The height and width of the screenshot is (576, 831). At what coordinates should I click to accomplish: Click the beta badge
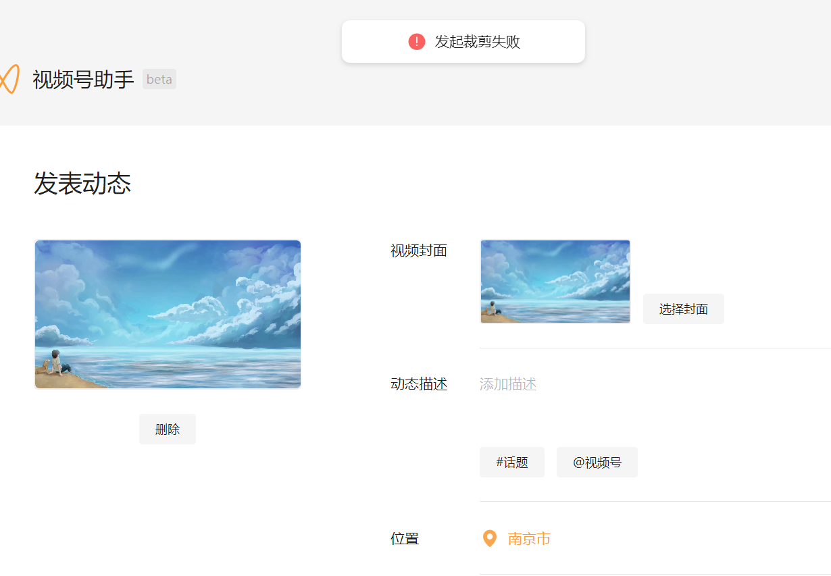159,79
